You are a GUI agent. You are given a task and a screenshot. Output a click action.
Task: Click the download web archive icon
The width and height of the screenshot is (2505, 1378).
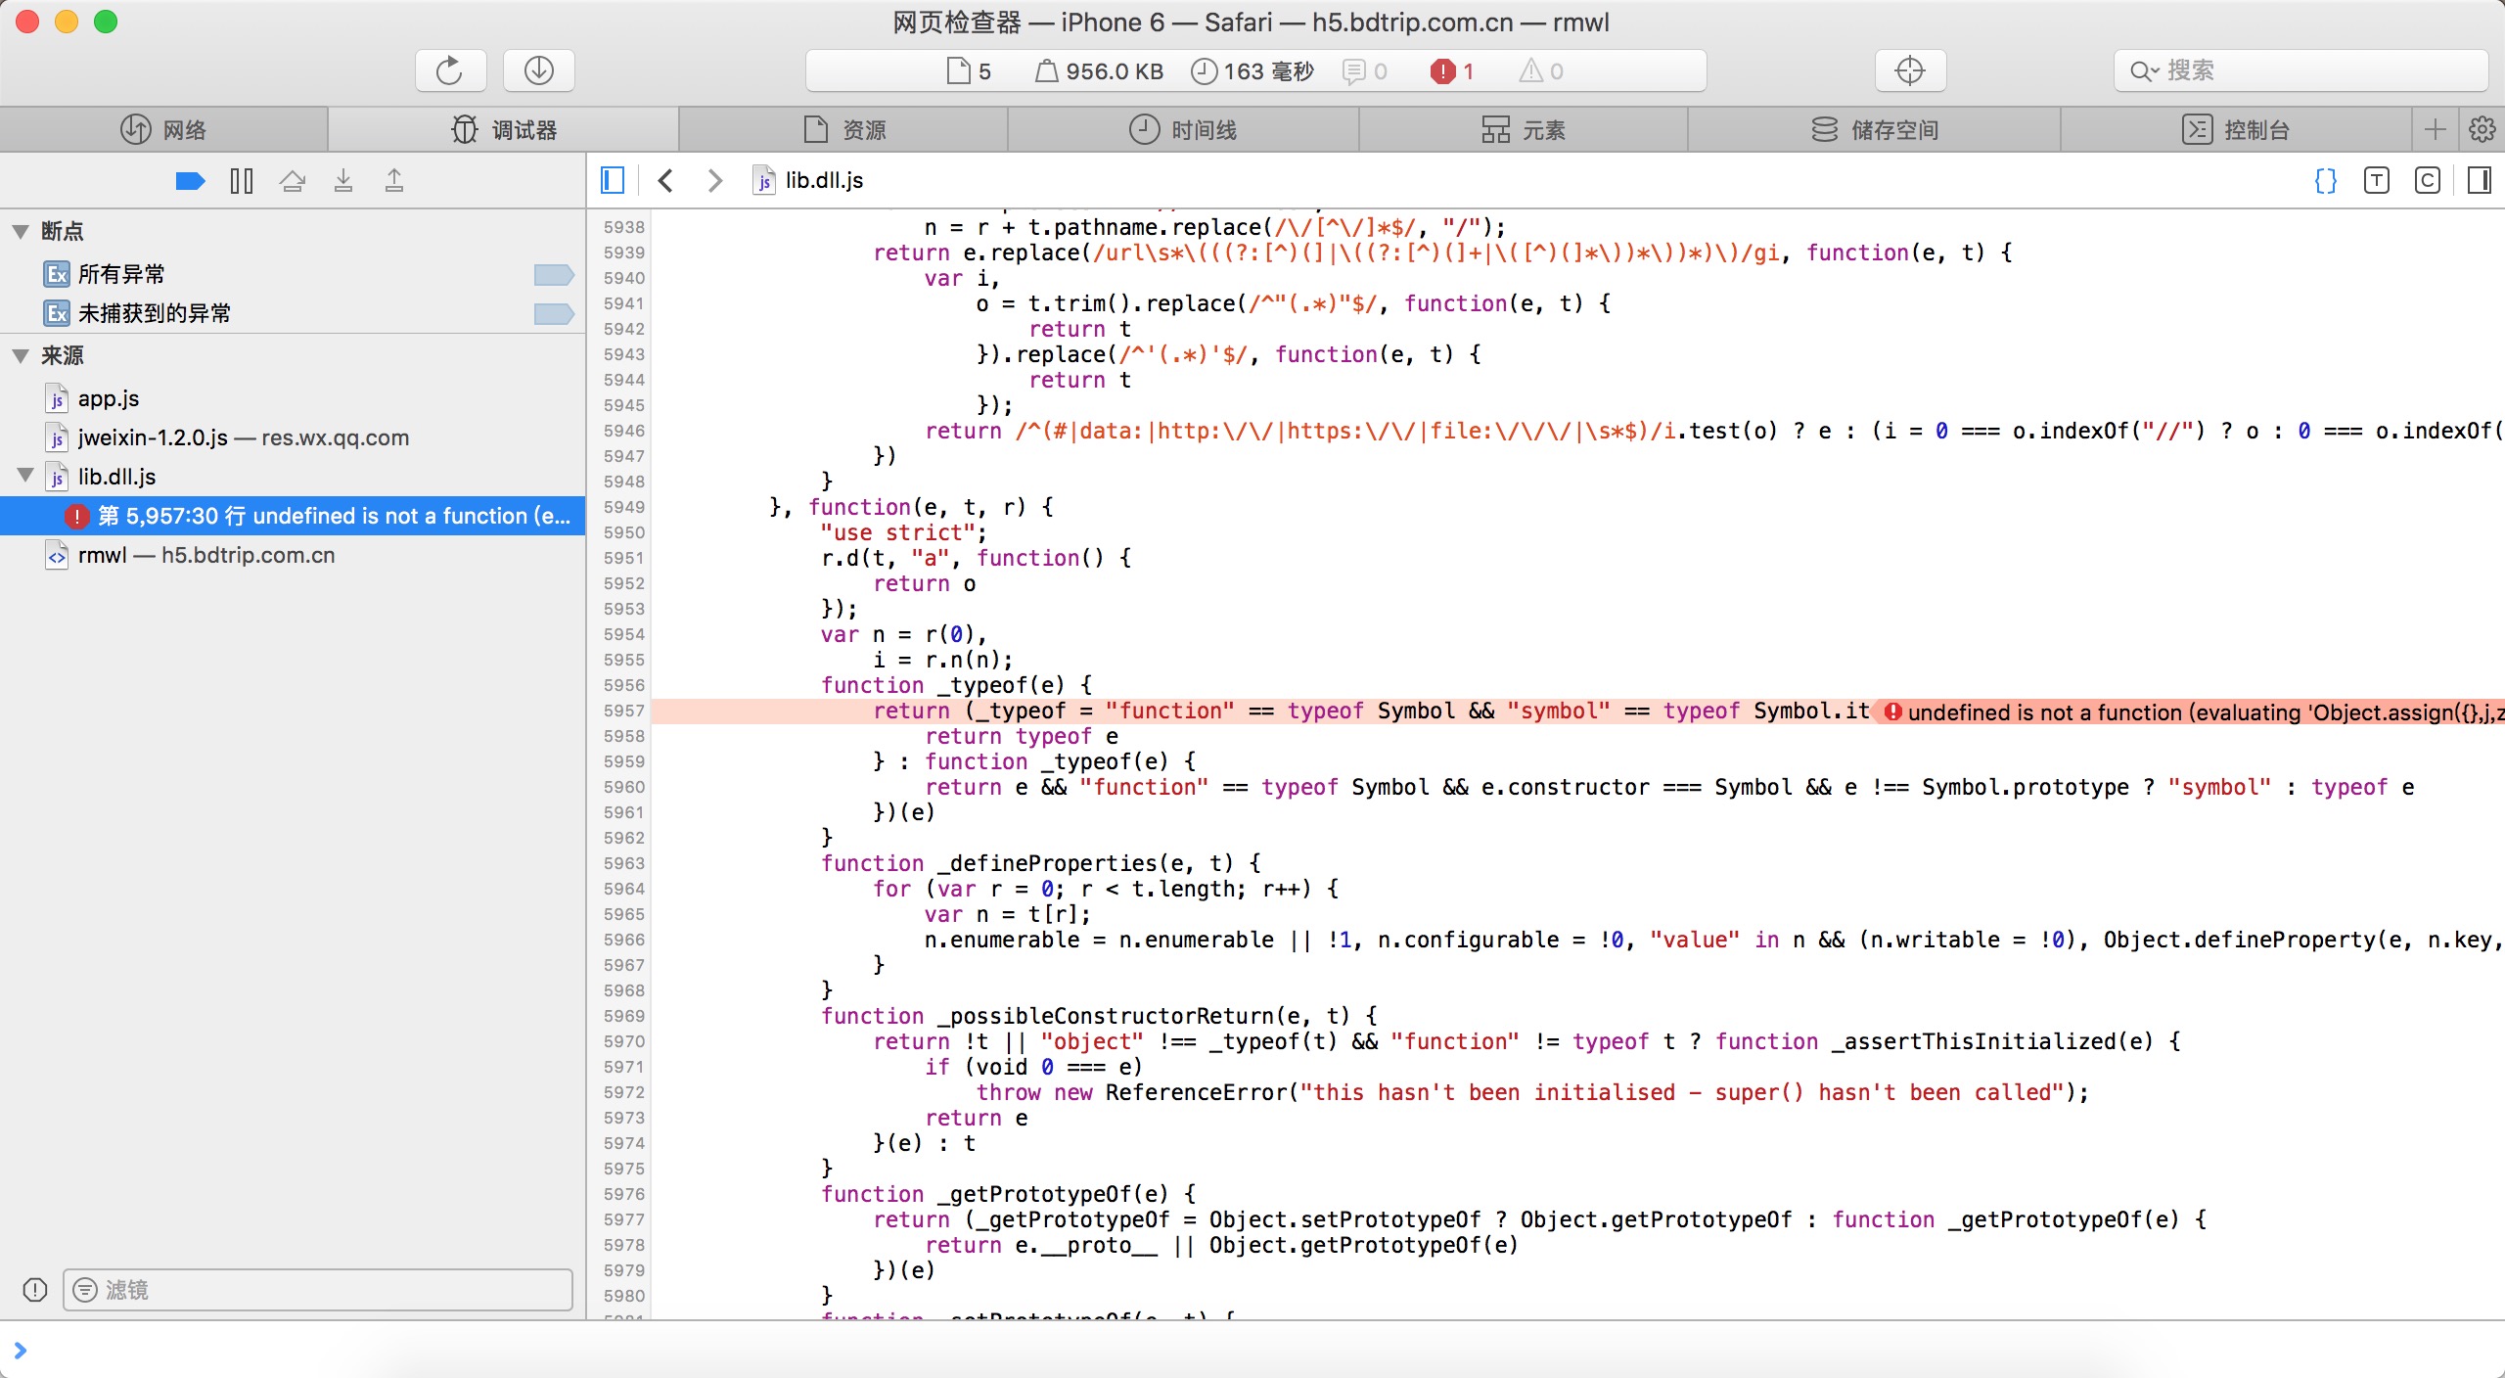(x=538, y=70)
